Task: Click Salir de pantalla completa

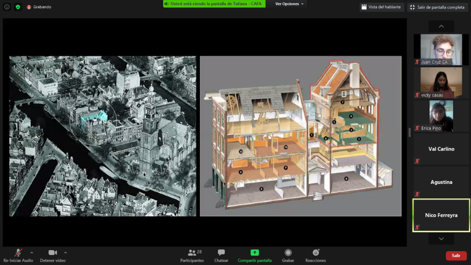Action: (438, 7)
